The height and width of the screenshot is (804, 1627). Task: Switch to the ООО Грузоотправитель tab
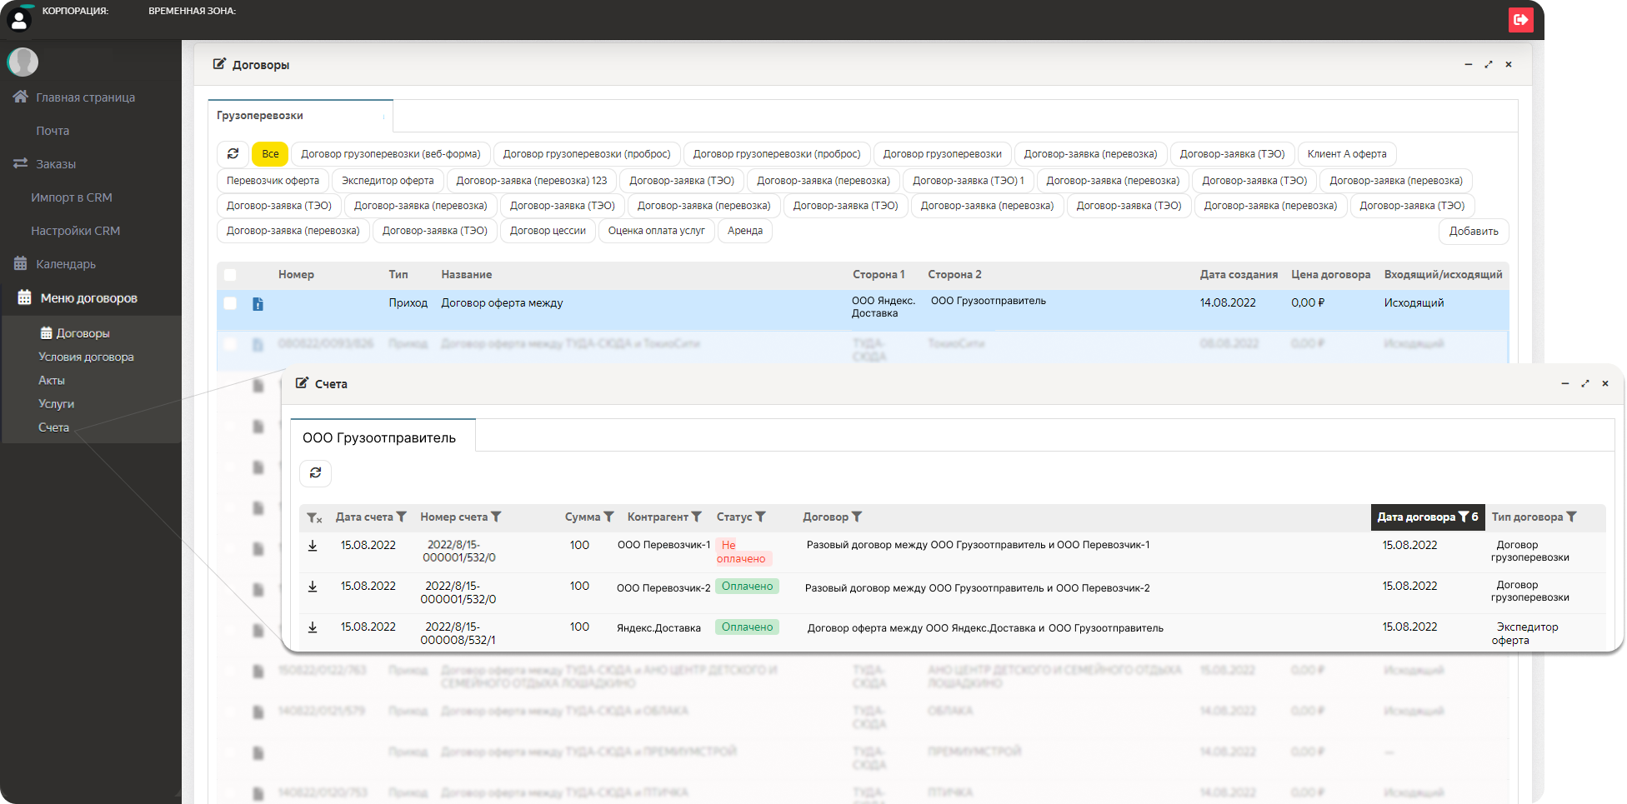[x=379, y=438]
